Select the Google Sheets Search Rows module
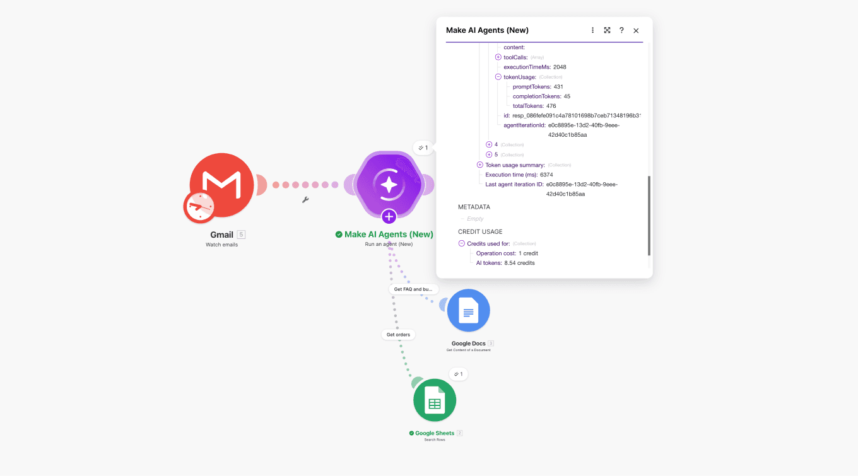Screen dimensions: 858x476 [x=435, y=400]
